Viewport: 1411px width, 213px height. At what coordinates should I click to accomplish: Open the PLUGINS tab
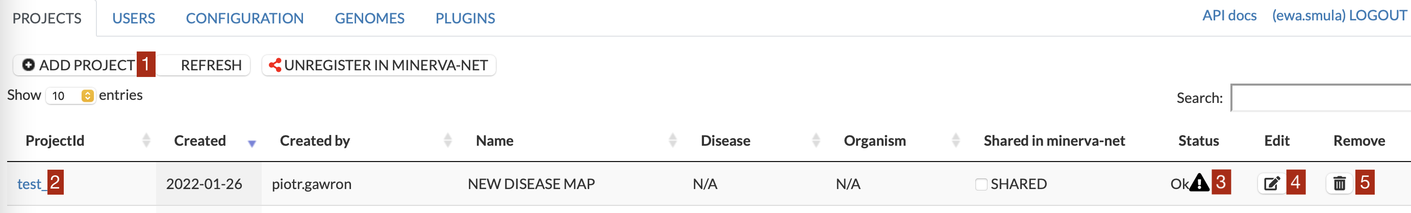(465, 19)
